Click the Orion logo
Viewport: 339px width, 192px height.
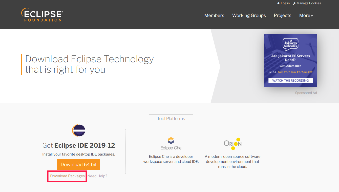(233, 144)
